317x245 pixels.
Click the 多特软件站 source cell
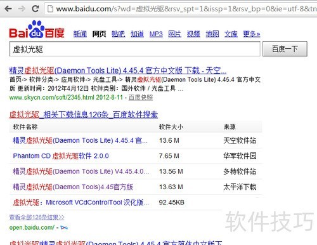coord(240,171)
